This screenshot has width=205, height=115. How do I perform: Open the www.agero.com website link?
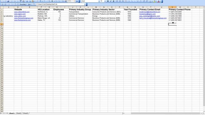pyautogui.click(x=20, y=14)
